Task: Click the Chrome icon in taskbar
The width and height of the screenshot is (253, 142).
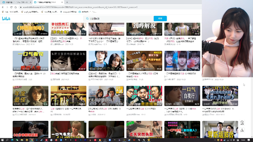Action: click(x=32, y=140)
